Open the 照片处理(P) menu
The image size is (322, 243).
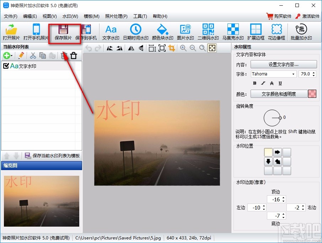[x=116, y=16]
